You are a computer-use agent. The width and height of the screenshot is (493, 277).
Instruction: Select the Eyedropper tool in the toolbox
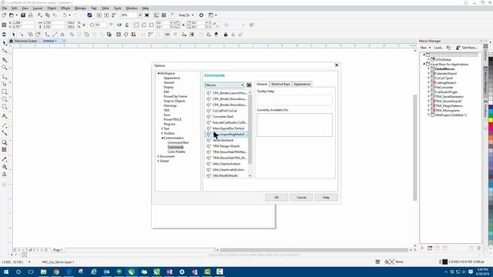coord(5,159)
